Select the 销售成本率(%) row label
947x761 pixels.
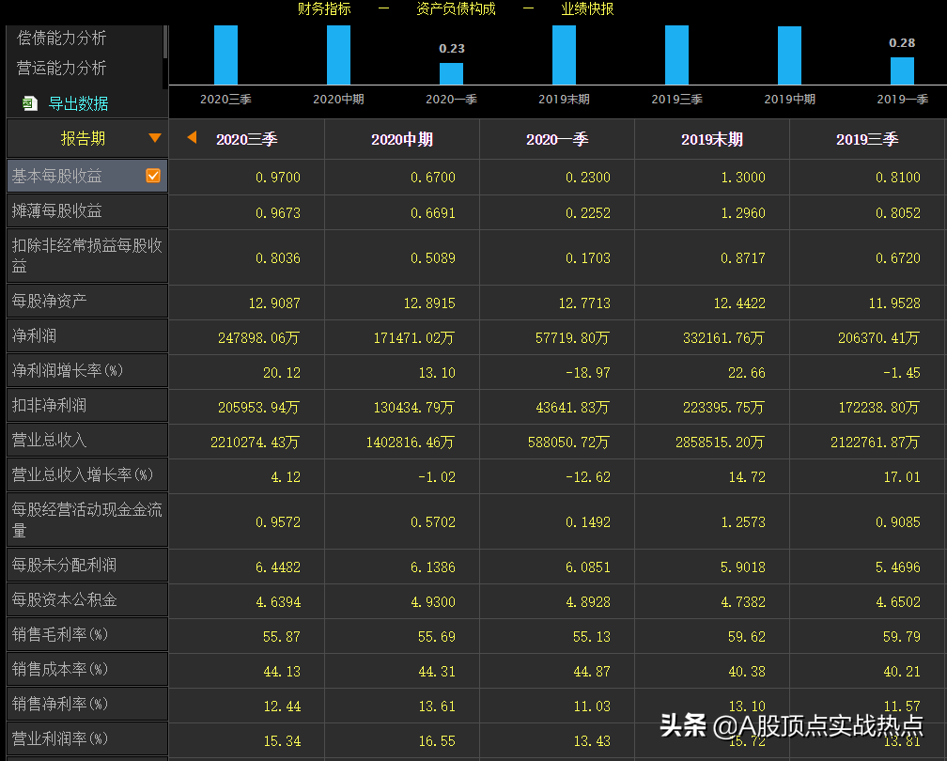click(87, 669)
